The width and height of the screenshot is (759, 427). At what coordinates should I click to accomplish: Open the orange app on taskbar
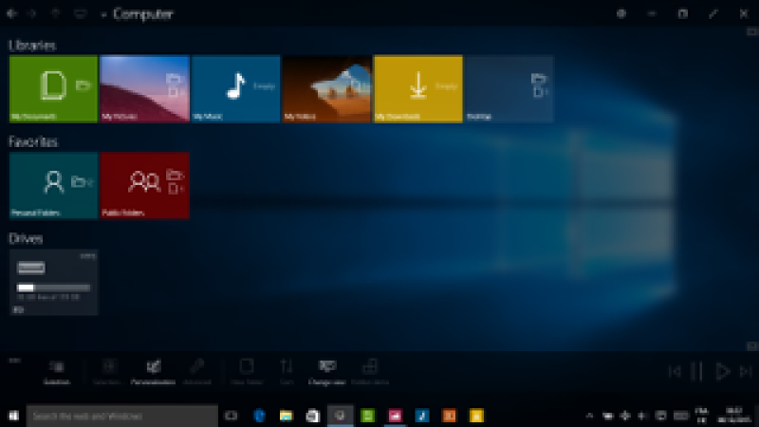pos(449,416)
